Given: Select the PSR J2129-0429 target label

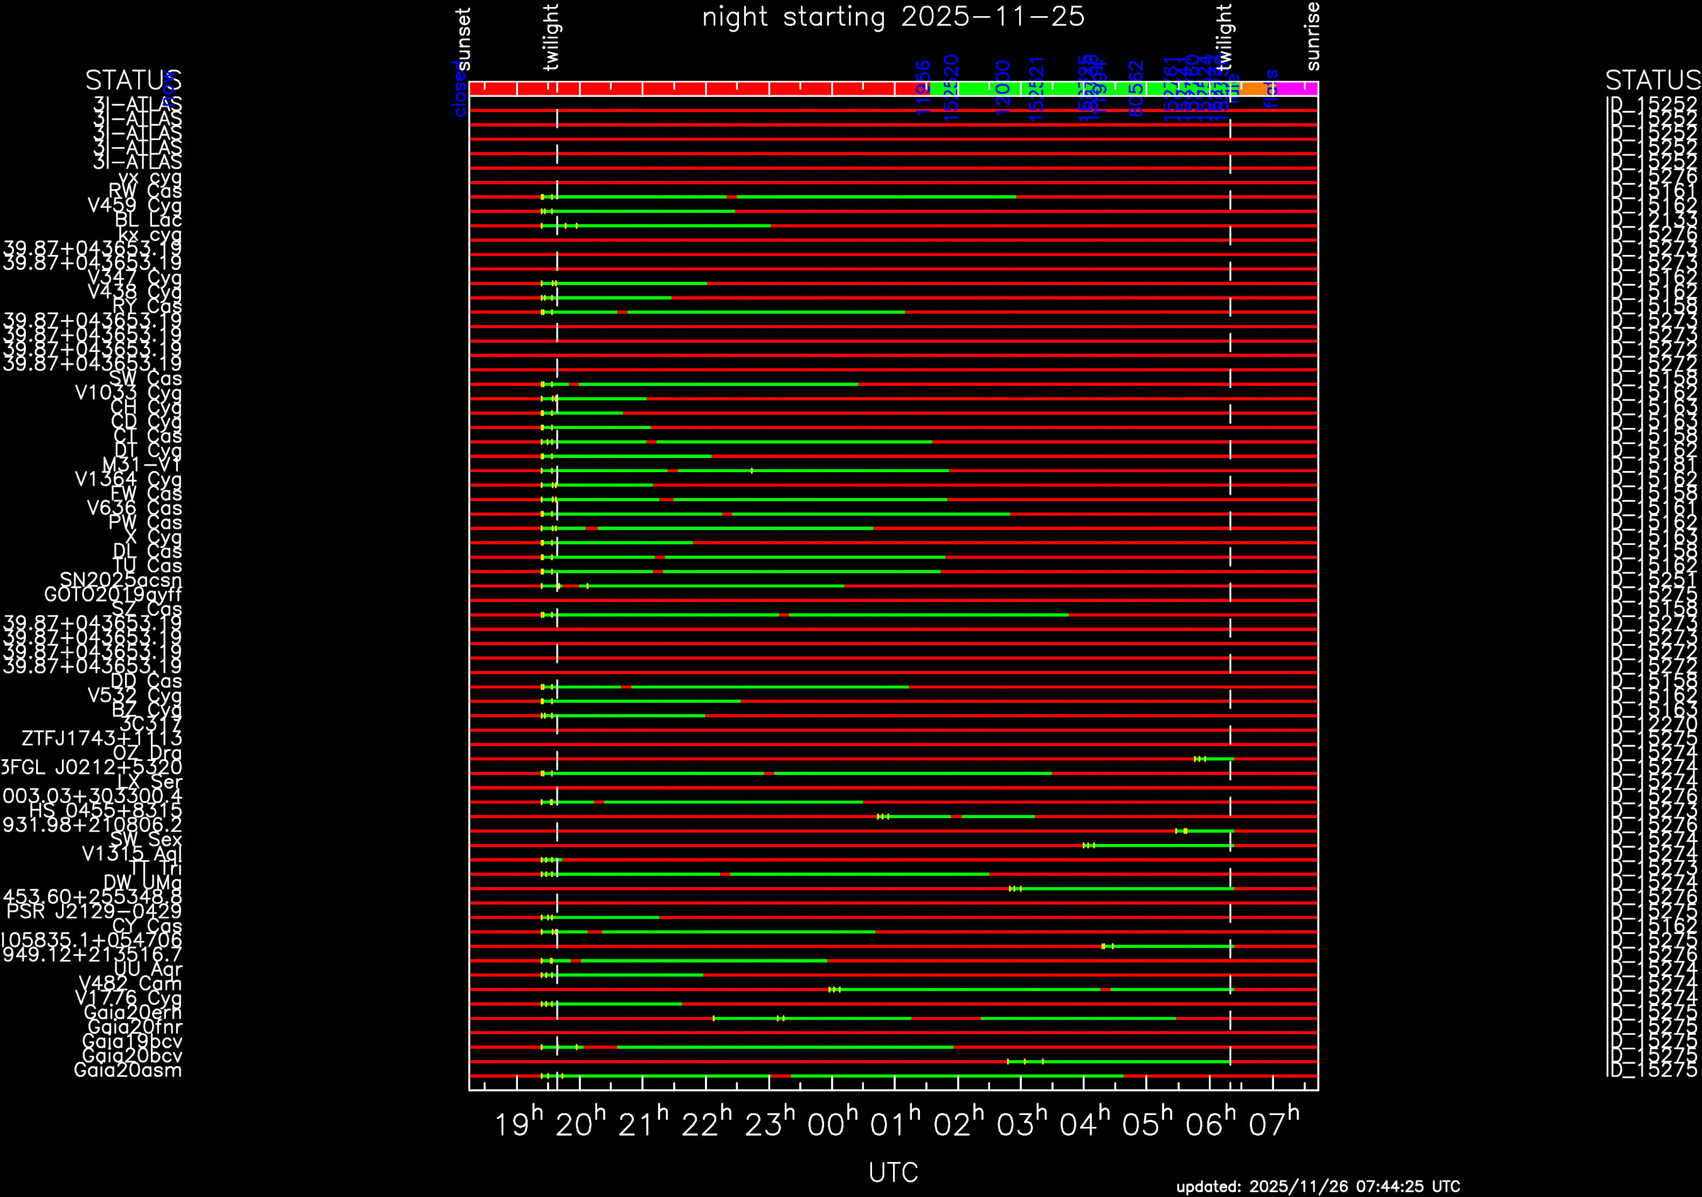Looking at the screenshot, I should coord(93,911).
